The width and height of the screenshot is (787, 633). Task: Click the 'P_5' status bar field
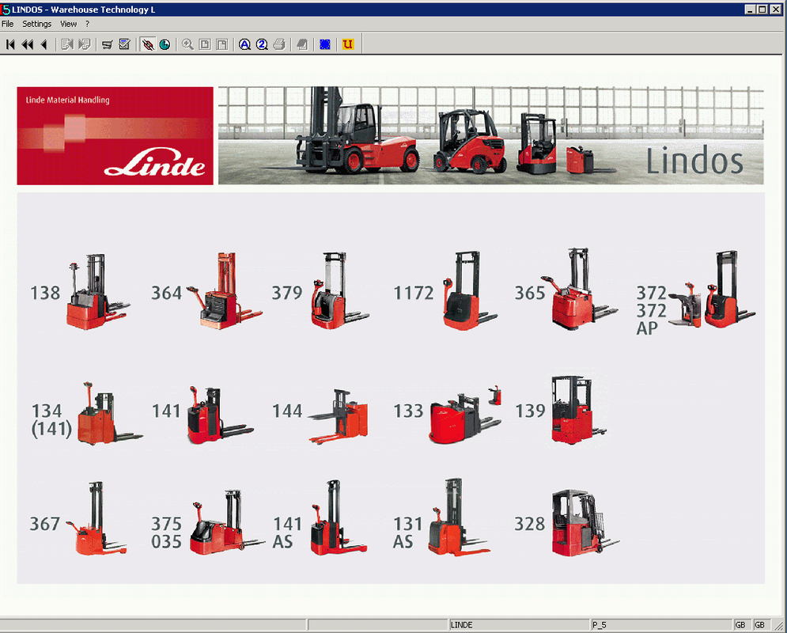661,625
